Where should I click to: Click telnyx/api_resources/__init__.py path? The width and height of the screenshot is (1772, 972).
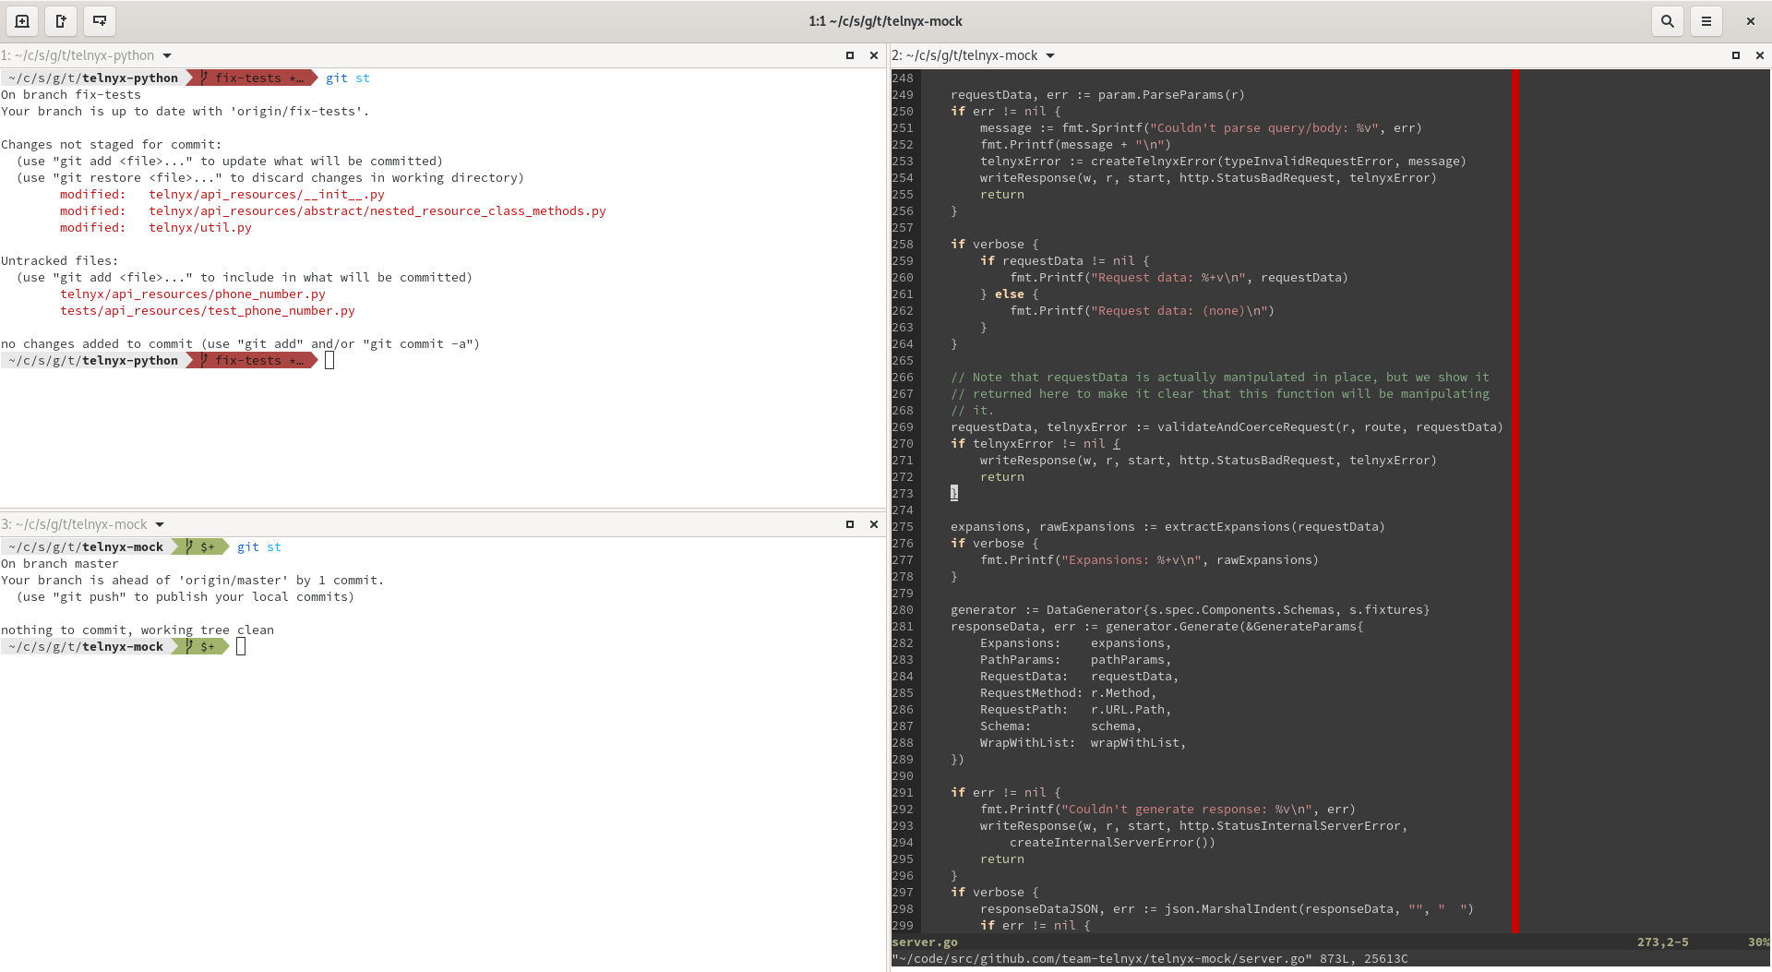click(x=266, y=194)
